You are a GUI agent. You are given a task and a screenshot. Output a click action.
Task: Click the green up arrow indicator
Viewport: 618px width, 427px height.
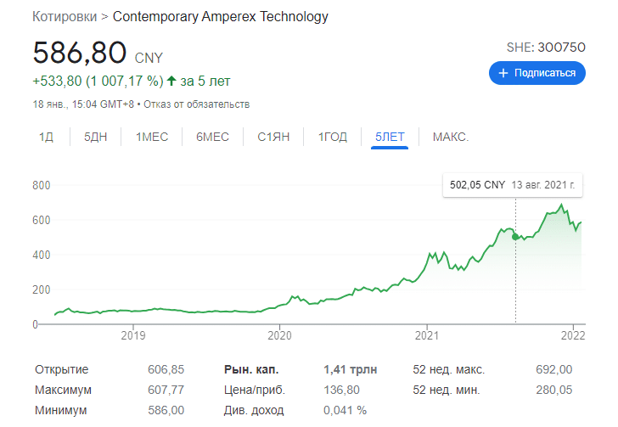[x=171, y=81]
